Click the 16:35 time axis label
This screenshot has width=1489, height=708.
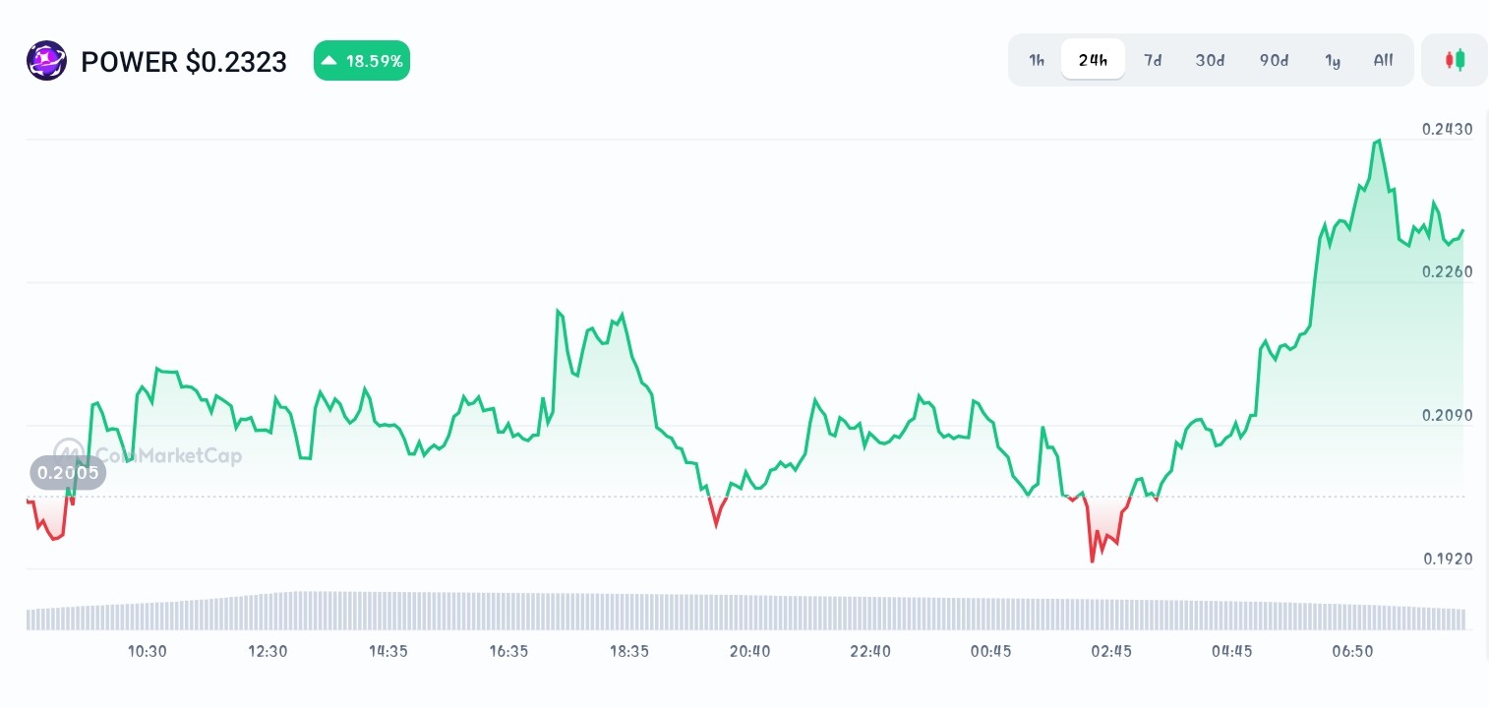pos(508,651)
